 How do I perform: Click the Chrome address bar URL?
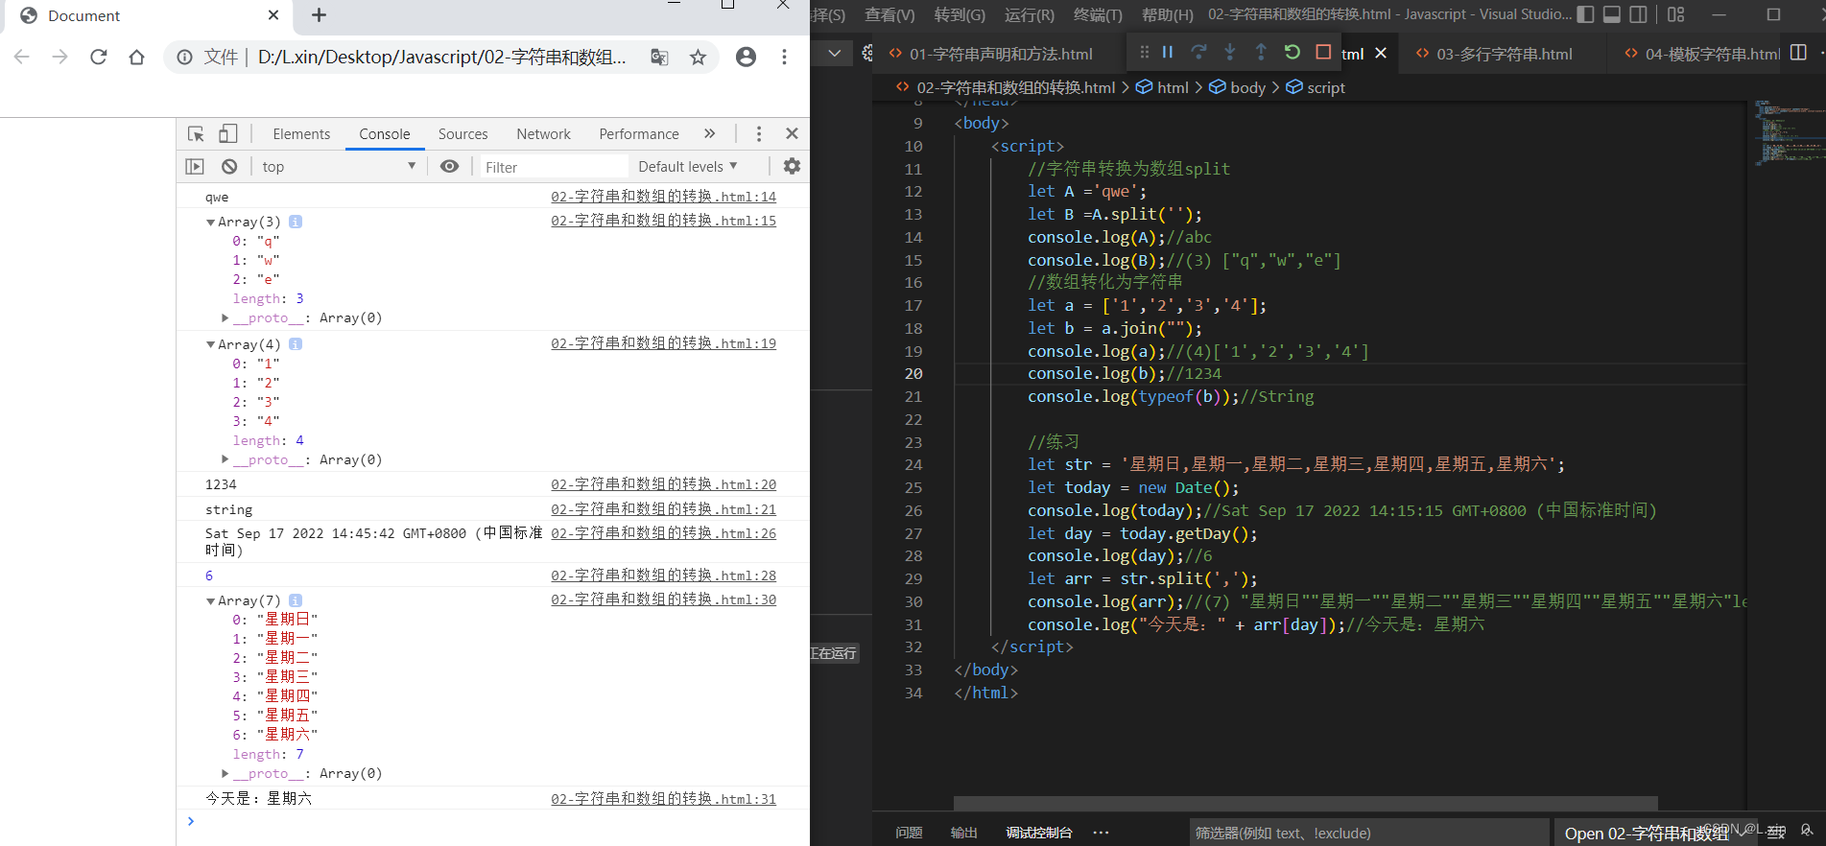[x=441, y=58]
